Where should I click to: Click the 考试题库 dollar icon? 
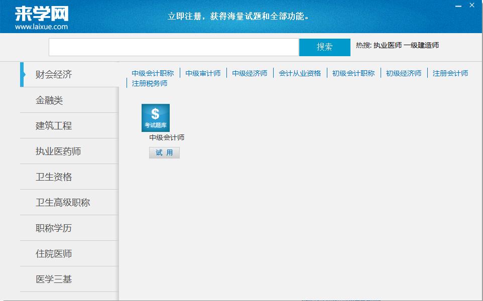click(x=156, y=118)
